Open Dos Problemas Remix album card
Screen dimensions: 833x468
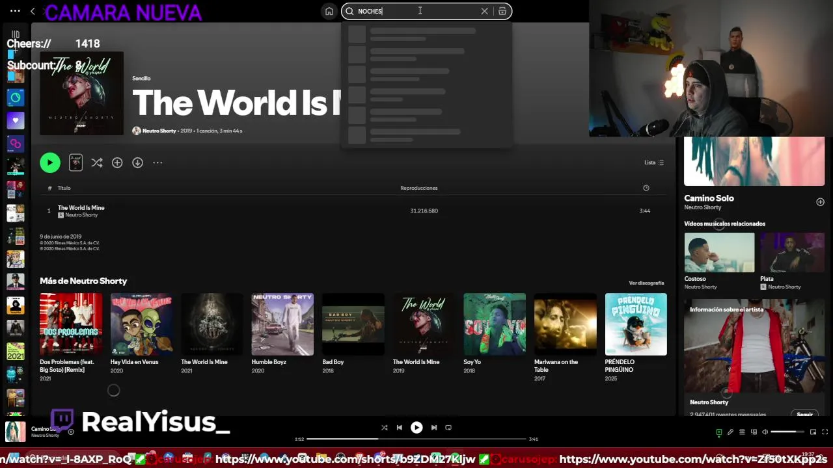[71, 337]
